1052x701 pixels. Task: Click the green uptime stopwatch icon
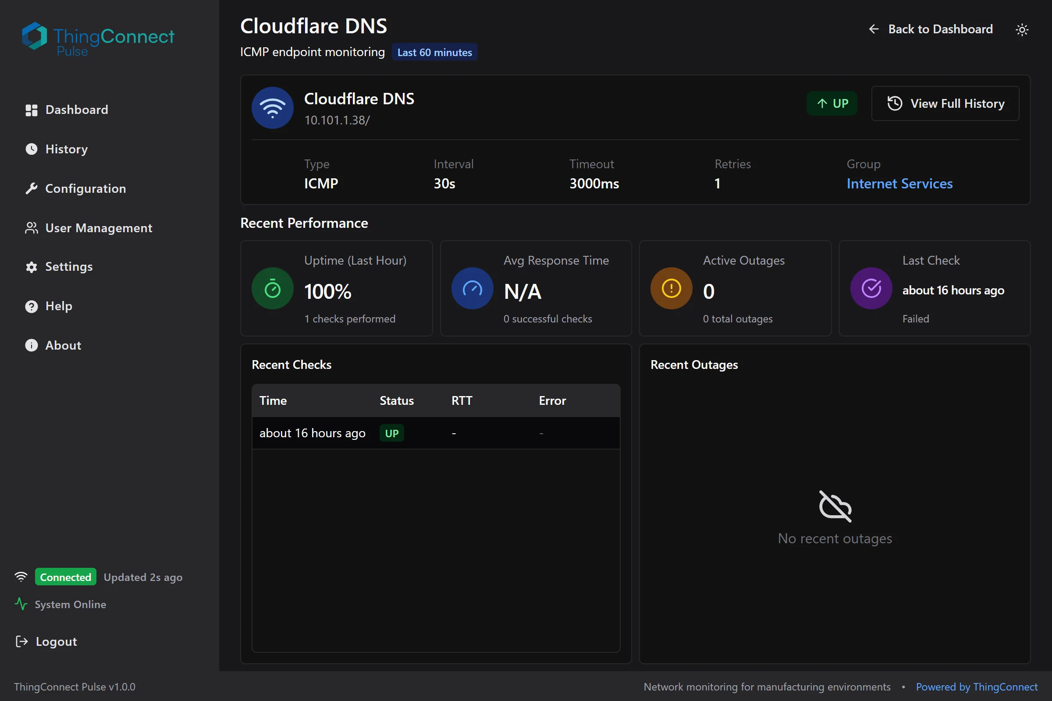(x=272, y=288)
